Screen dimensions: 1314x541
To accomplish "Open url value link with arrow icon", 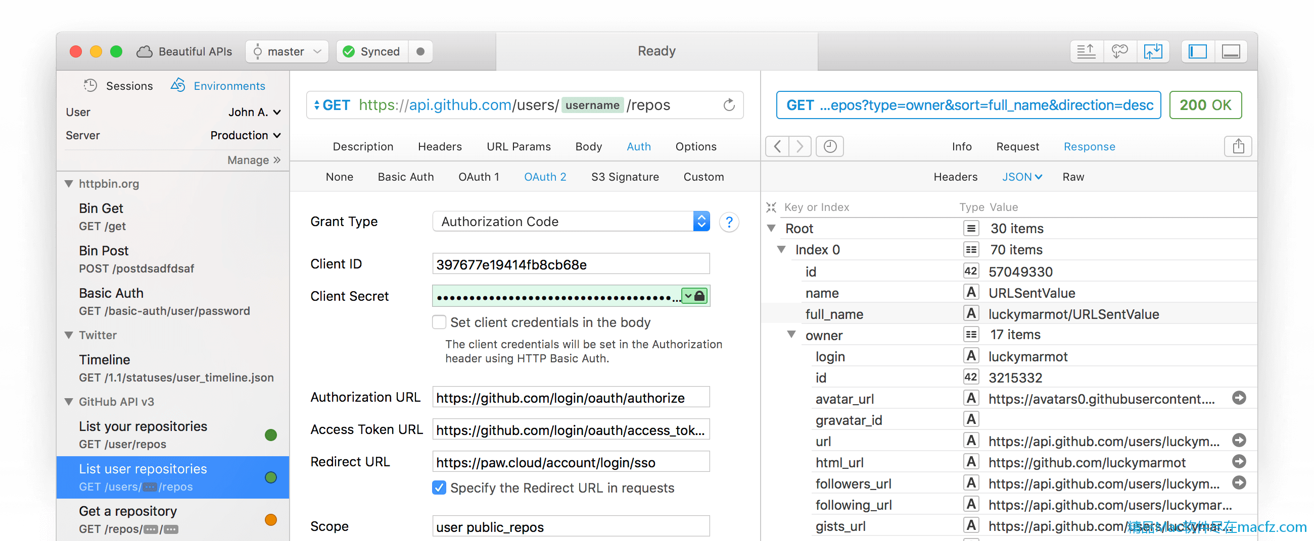I will coord(1239,441).
